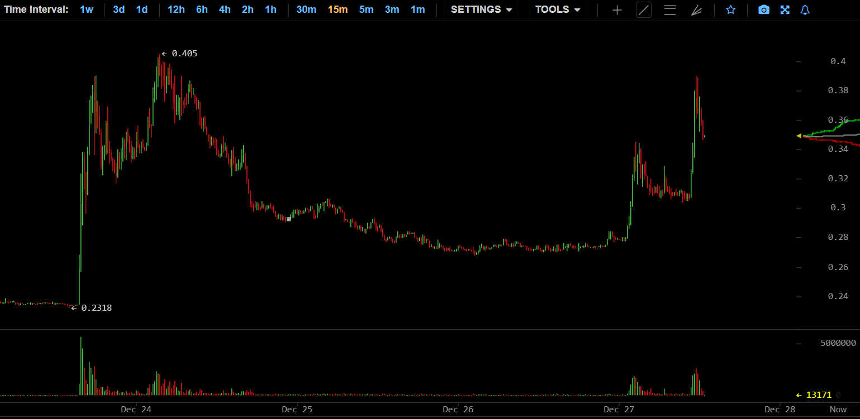
Task: Click the yellow current price arrow marker
Action: [799, 136]
